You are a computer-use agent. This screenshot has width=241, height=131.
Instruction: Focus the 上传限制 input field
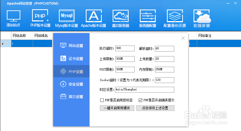pos(125,59)
